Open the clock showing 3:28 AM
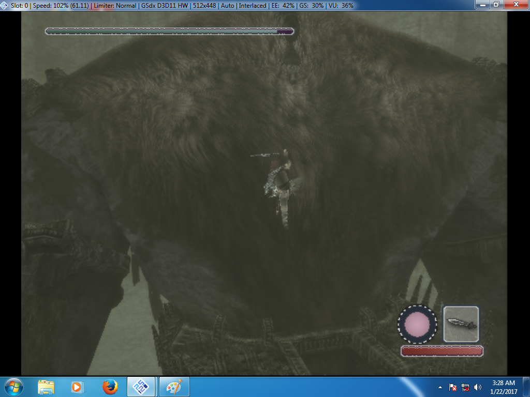 pos(503,387)
